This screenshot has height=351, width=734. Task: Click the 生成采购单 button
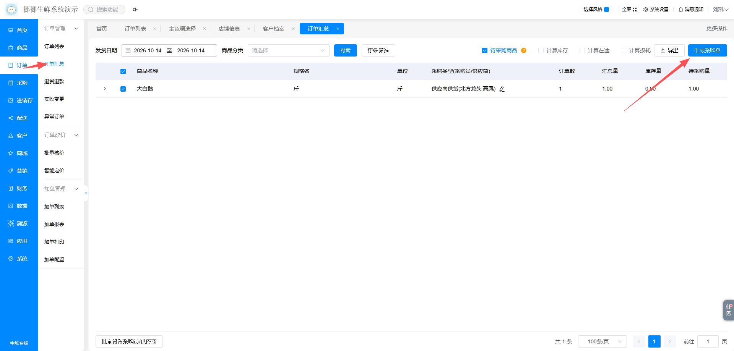tap(708, 50)
